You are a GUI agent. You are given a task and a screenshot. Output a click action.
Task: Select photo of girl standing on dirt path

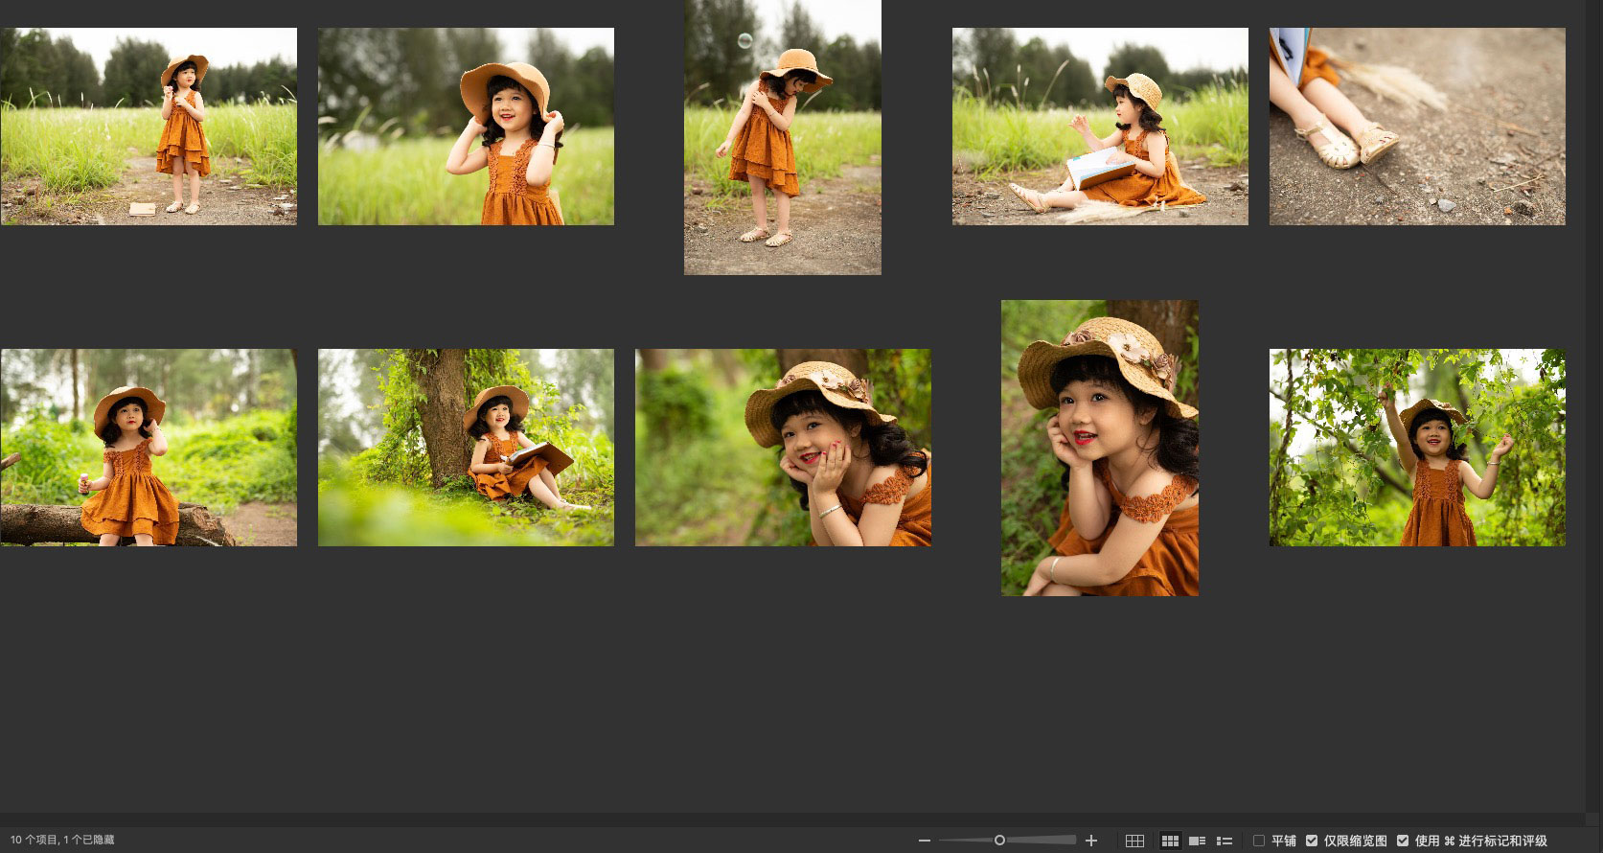[x=149, y=127]
